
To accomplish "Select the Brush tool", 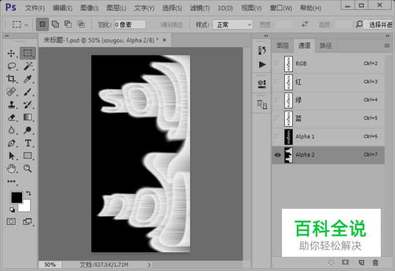I will pos(28,92).
